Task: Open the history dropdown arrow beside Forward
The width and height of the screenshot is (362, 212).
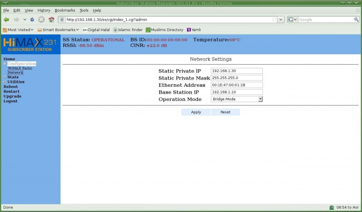Action: point(25,19)
